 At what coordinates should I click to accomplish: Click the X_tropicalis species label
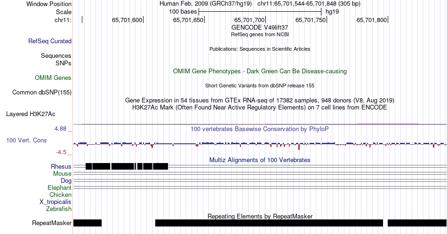click(x=56, y=202)
